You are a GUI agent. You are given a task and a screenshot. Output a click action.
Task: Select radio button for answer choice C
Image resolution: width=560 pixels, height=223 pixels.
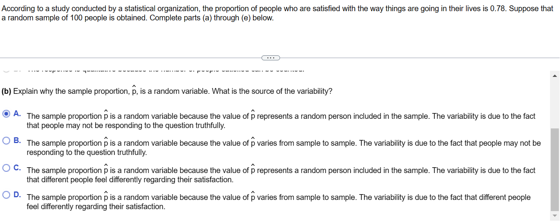pyautogui.click(x=5, y=168)
